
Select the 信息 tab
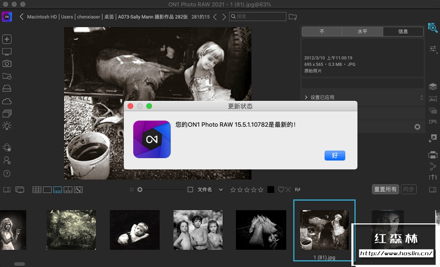pos(403,31)
